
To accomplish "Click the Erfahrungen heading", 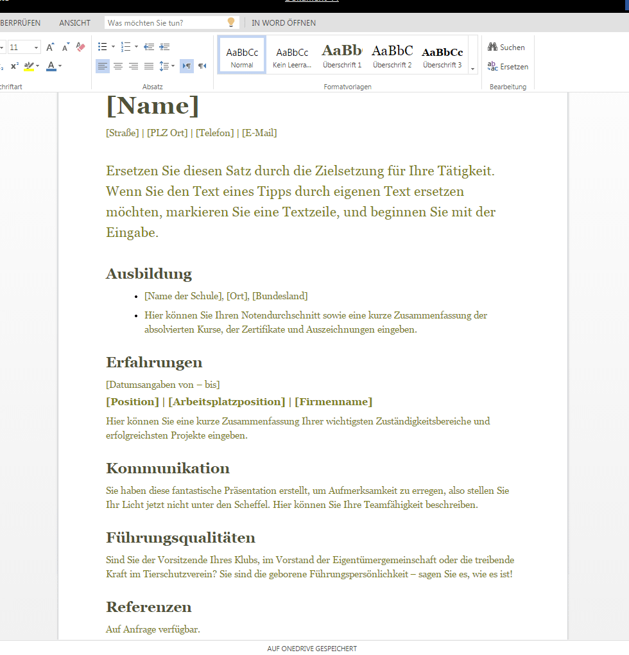I will [x=154, y=363].
